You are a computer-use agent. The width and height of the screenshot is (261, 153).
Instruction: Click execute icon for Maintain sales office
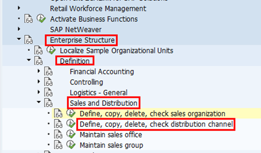point(71,134)
